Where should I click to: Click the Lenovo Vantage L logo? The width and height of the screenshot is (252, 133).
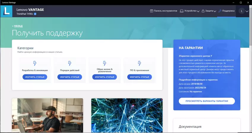coord(6,11)
